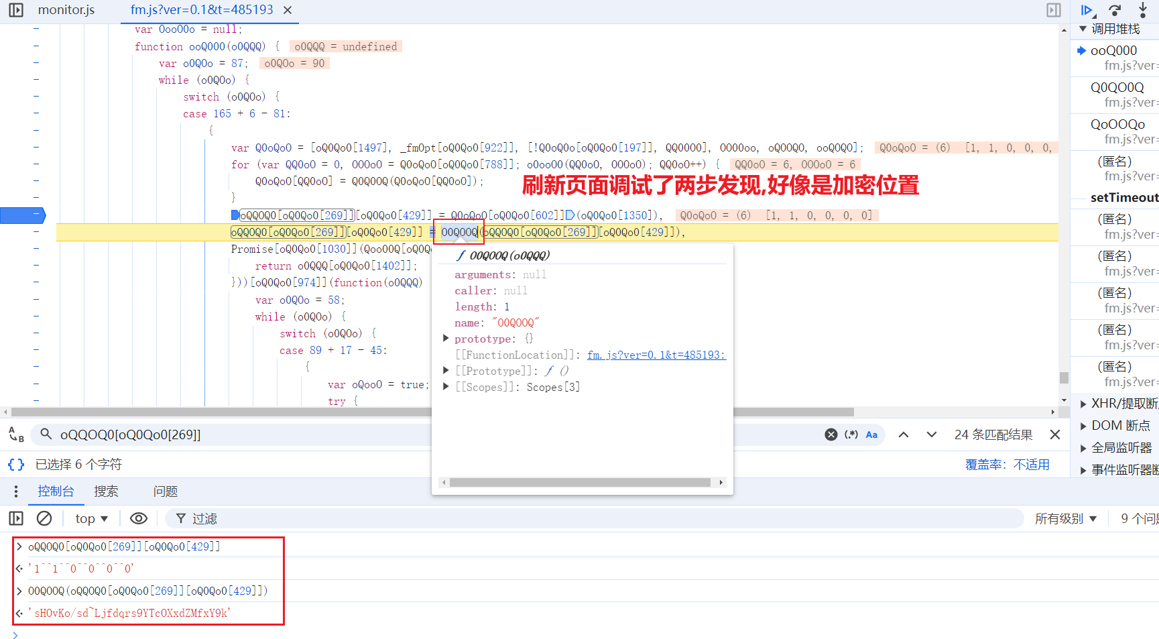Open the 9 个问题 issues counter
The image size is (1159, 639).
(1140, 518)
